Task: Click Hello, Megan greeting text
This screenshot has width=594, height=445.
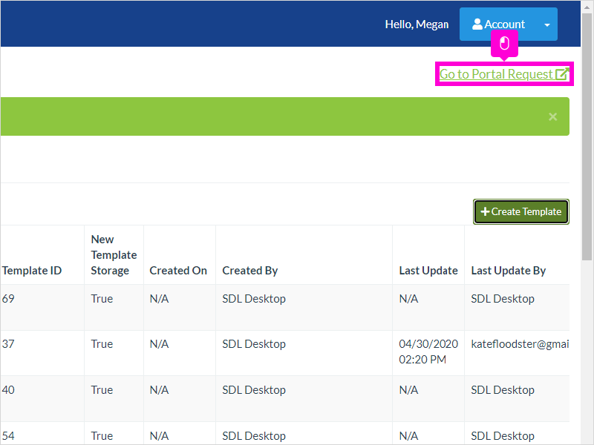Action: coord(417,24)
